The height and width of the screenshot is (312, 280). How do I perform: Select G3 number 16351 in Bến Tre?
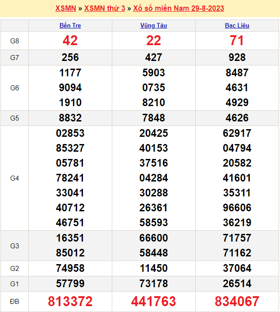70,238
